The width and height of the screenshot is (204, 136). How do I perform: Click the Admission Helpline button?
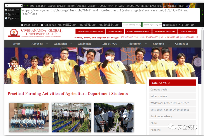(x=165, y=31)
